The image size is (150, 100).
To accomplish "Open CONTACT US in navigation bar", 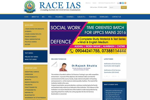I will (x=116, y=17).
